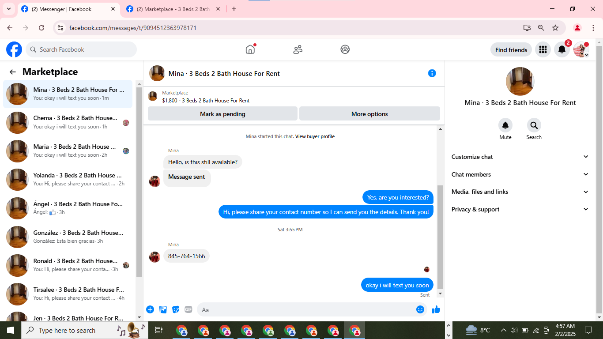This screenshot has height=339, width=603.
Task: Expand Customize chat section
Action: click(520, 157)
